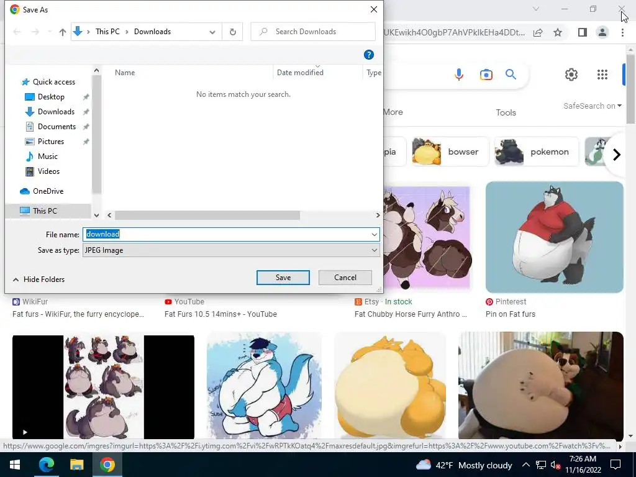Select Downloads in the navigation pane
Screen dimensions: 636x477
pyautogui.click(x=56, y=112)
